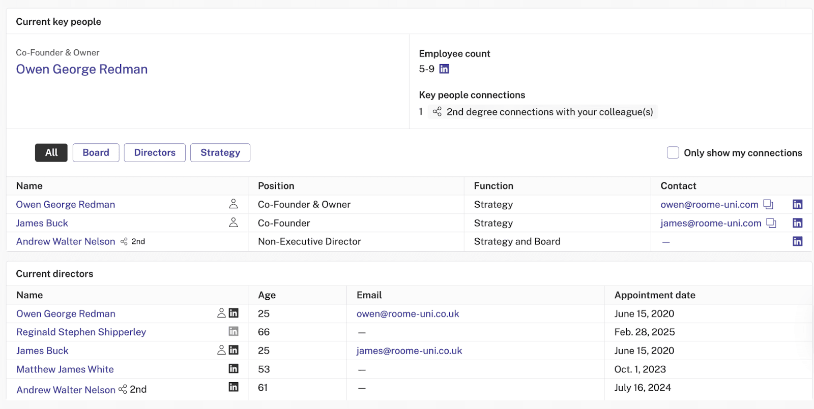The width and height of the screenshot is (814, 409).
Task: Click james@roome-uni.co.uk email link
Action: [410, 351]
